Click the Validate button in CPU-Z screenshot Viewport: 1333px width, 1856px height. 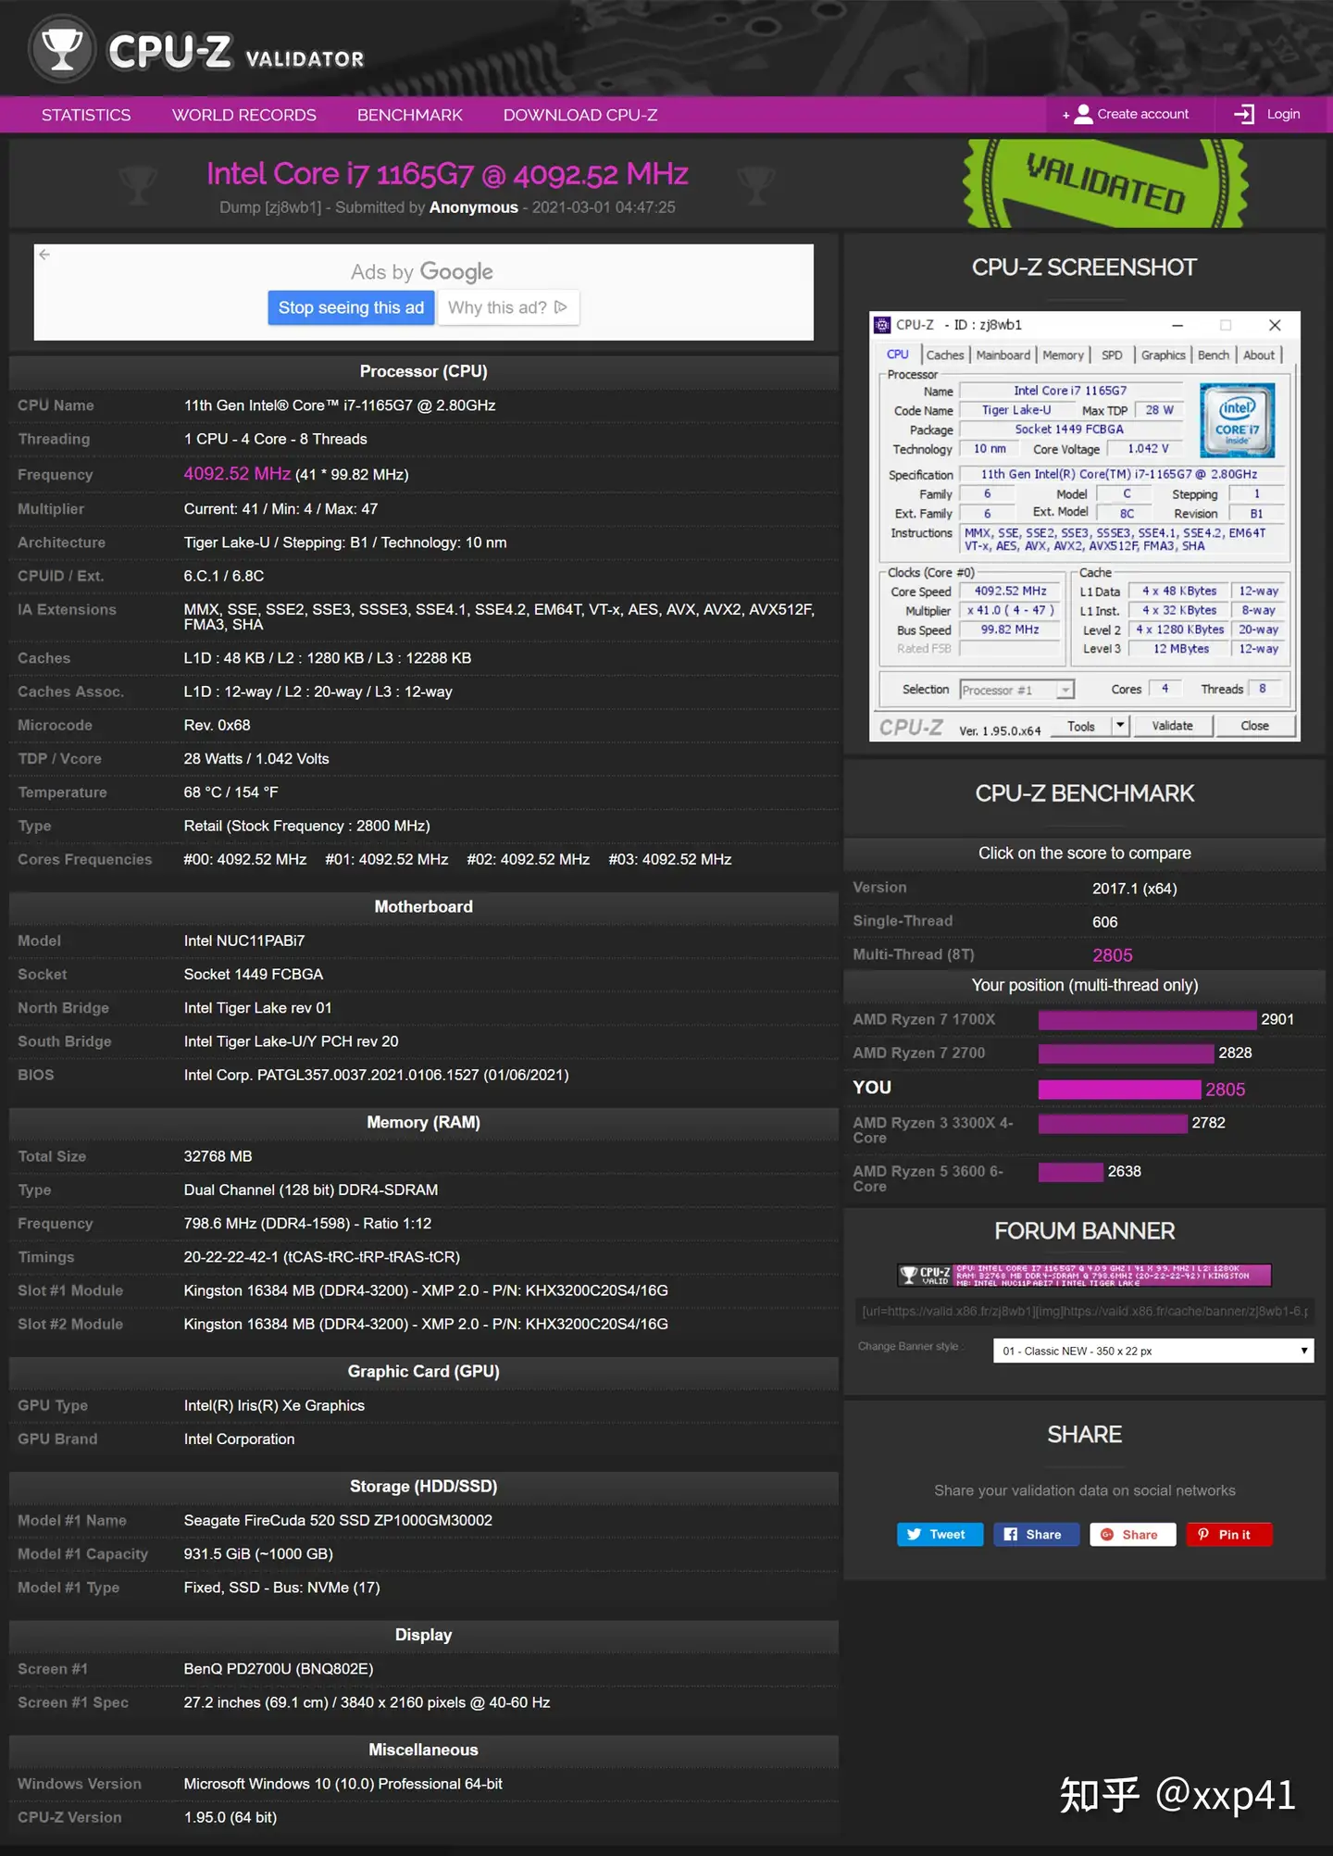click(x=1173, y=726)
